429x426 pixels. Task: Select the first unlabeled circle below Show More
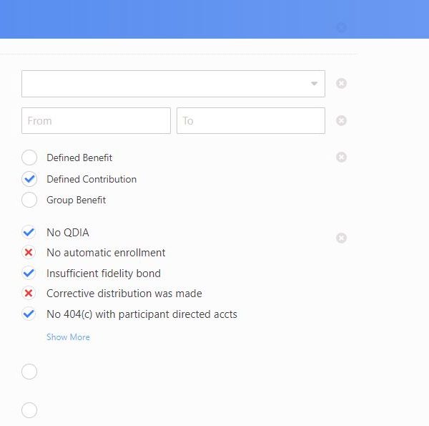[x=29, y=372]
